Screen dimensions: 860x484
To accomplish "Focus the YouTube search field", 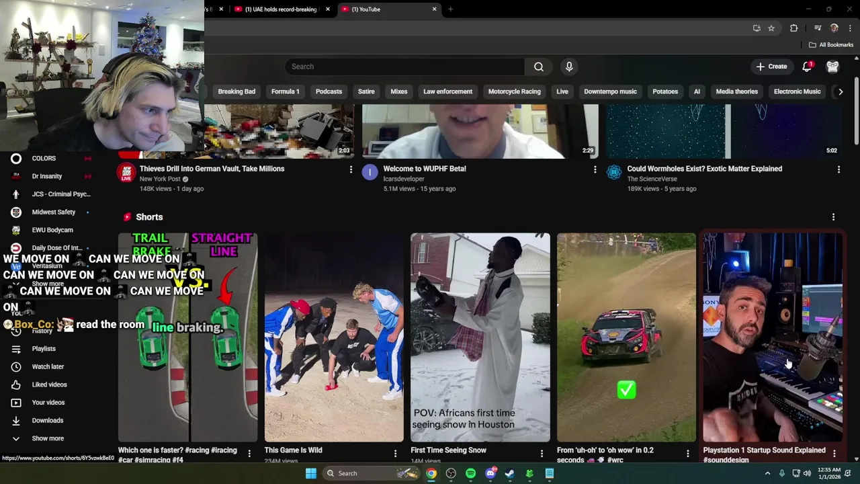I will point(404,67).
